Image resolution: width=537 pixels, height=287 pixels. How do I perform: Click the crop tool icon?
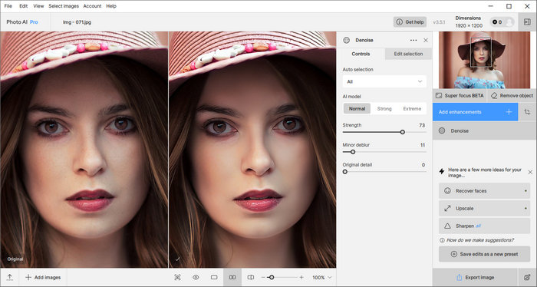click(x=527, y=112)
